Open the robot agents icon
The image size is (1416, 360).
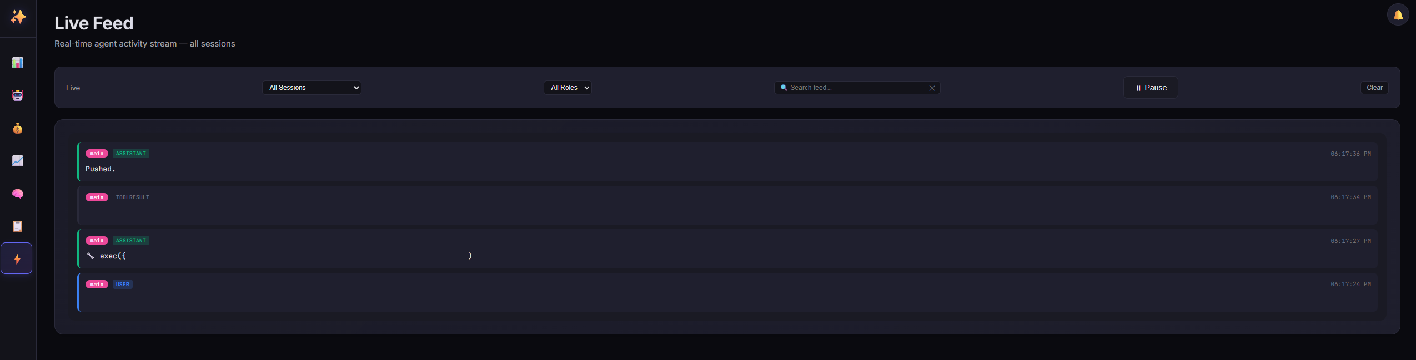pos(18,95)
